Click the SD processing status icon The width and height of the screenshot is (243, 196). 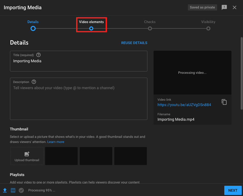pos(13,190)
